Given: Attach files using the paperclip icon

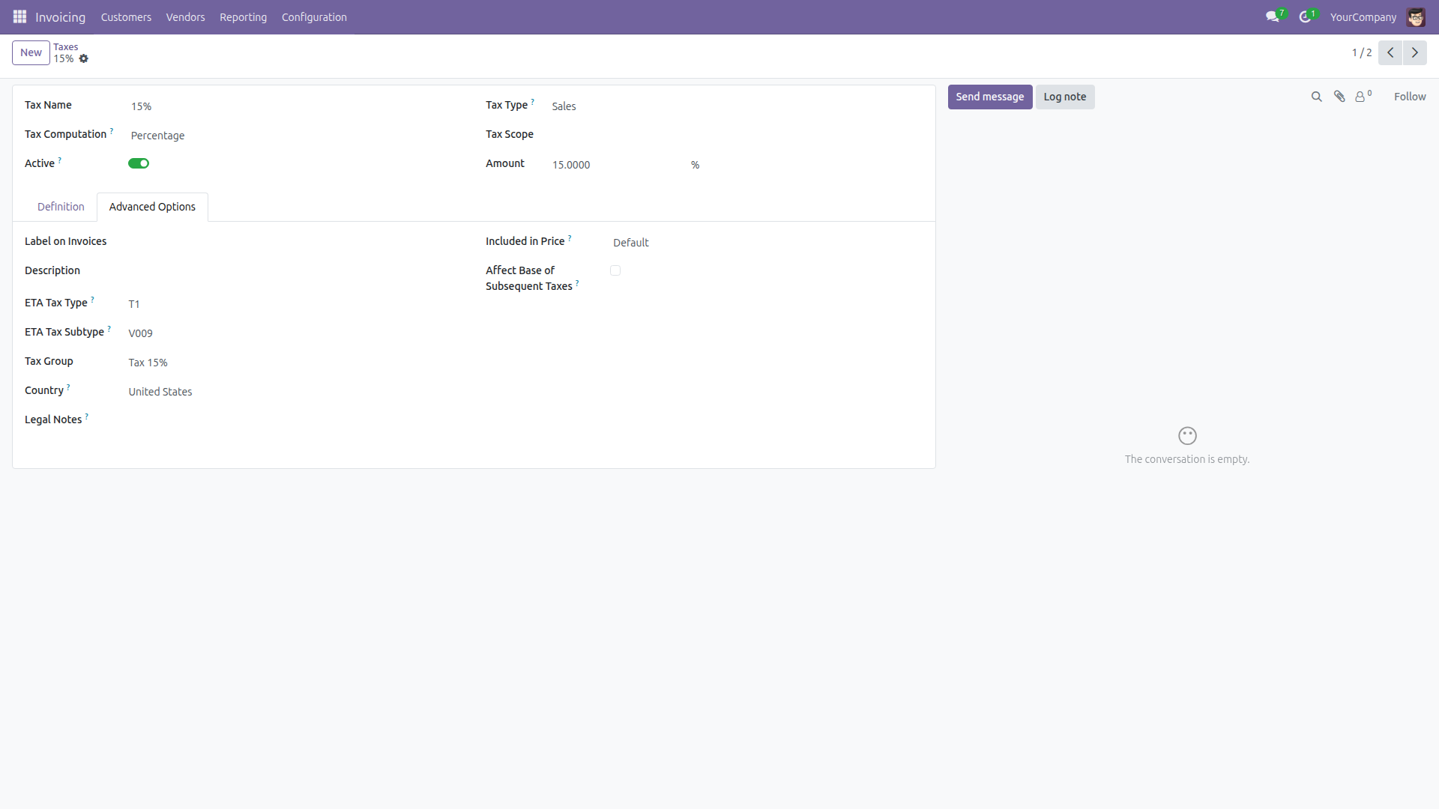Looking at the screenshot, I should pyautogui.click(x=1339, y=97).
